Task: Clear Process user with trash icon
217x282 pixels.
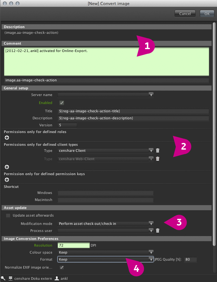Action: (x=157, y=231)
